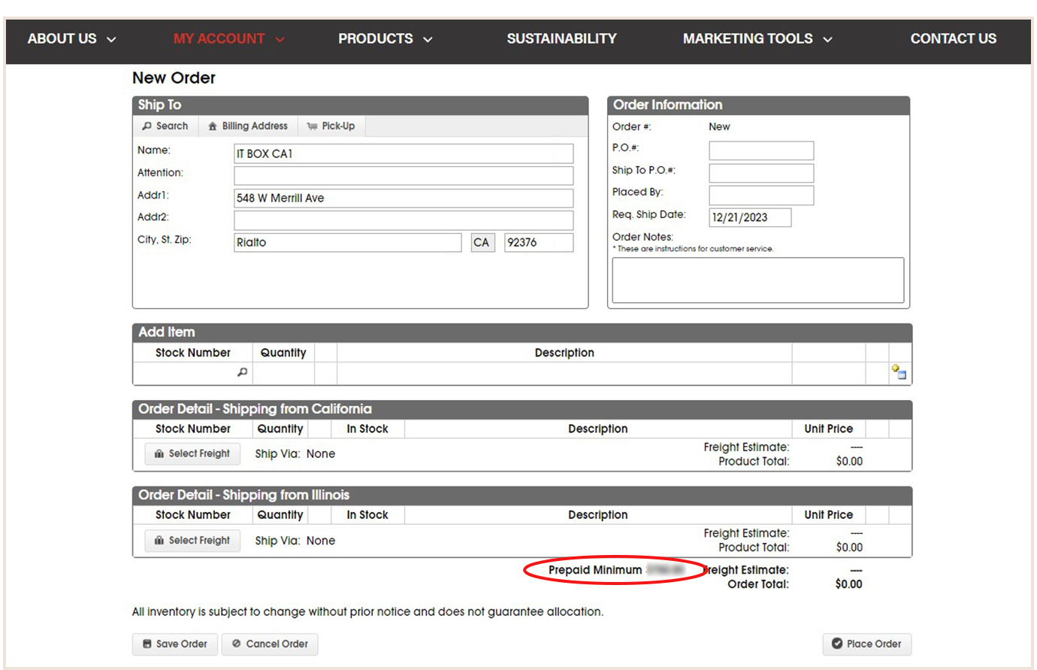Click the house icon on the Billing Address tab

click(x=213, y=126)
